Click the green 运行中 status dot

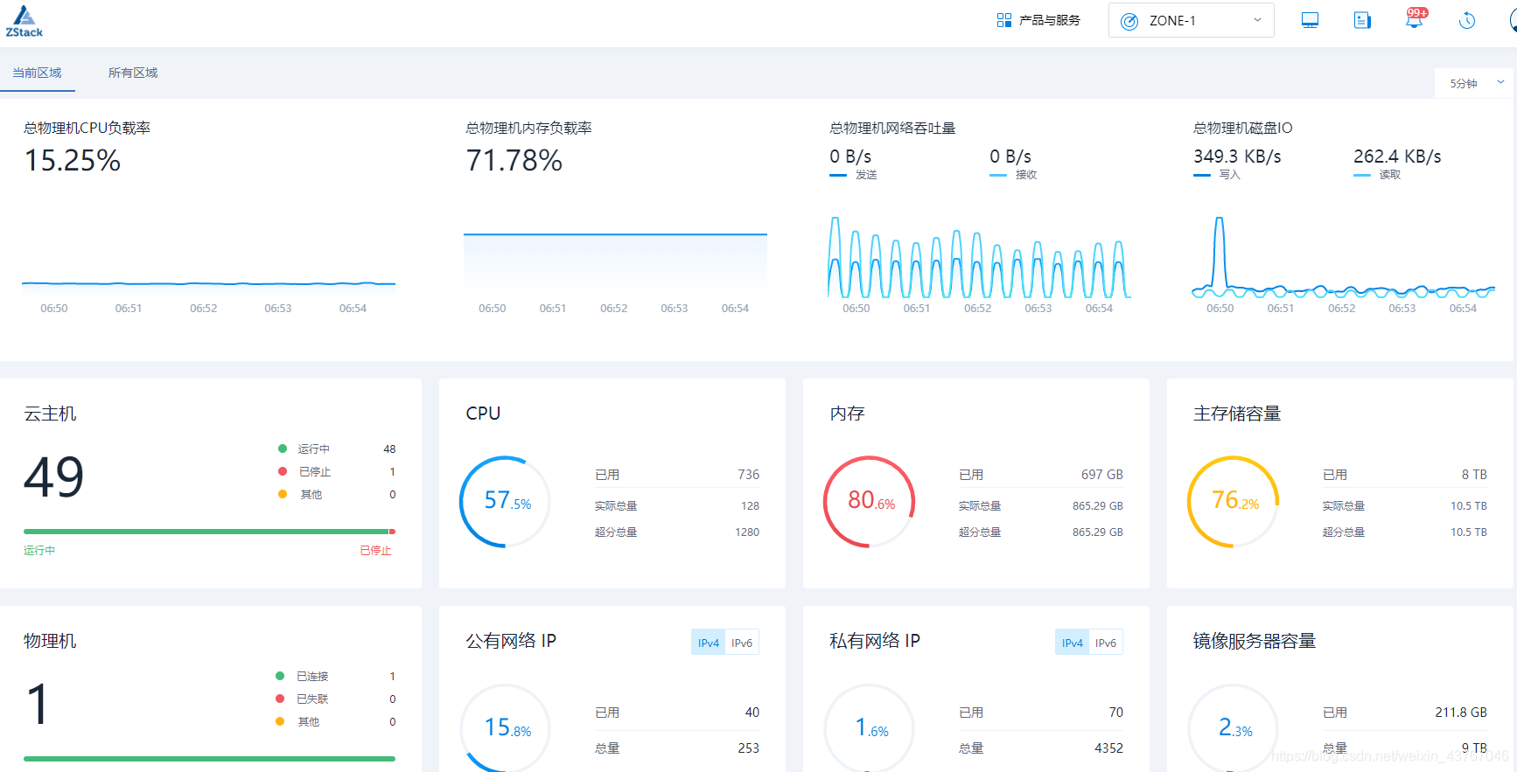tap(283, 449)
